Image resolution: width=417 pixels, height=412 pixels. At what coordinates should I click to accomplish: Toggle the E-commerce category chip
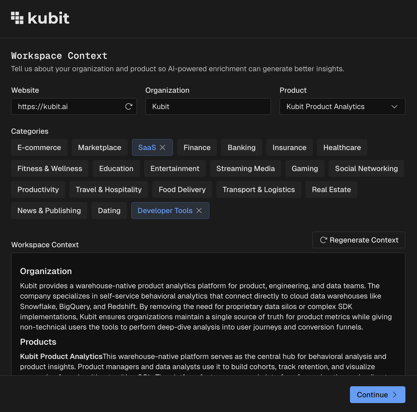click(x=39, y=147)
